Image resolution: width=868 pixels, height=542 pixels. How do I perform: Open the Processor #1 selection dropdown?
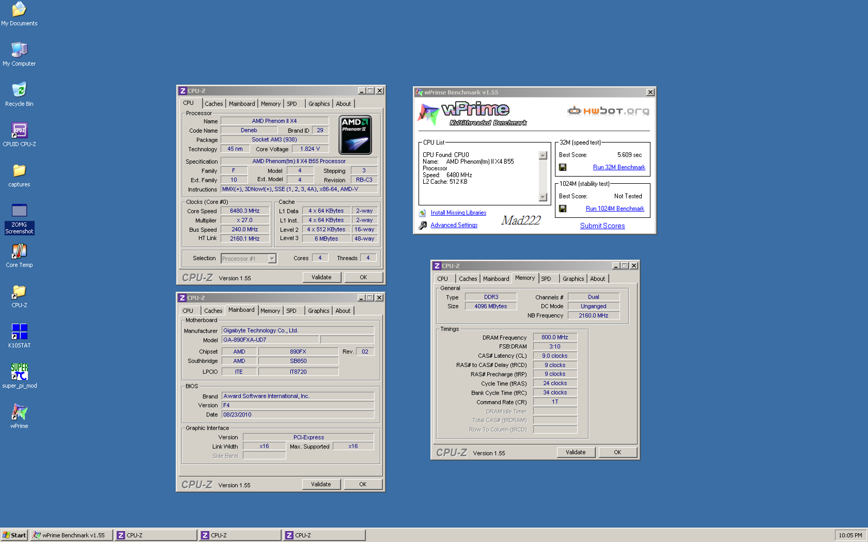pos(272,259)
